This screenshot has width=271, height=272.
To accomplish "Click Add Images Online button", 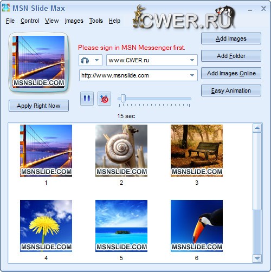I will point(231,73).
